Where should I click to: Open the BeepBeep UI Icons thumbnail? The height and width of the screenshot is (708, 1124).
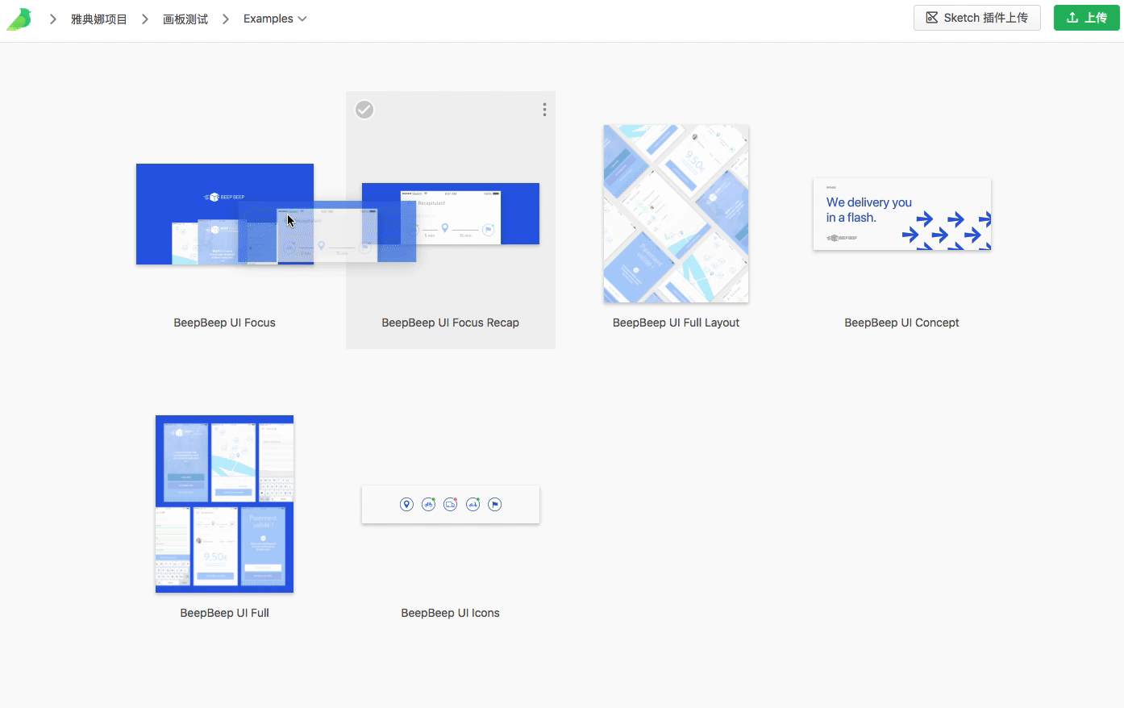(x=450, y=504)
